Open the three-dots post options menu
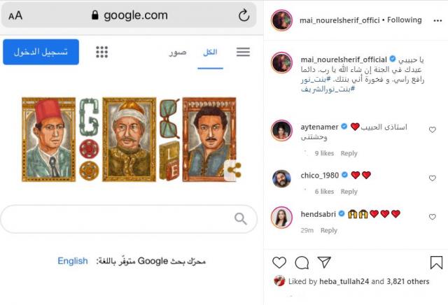The height and width of the screenshot is (305, 448). [x=437, y=20]
